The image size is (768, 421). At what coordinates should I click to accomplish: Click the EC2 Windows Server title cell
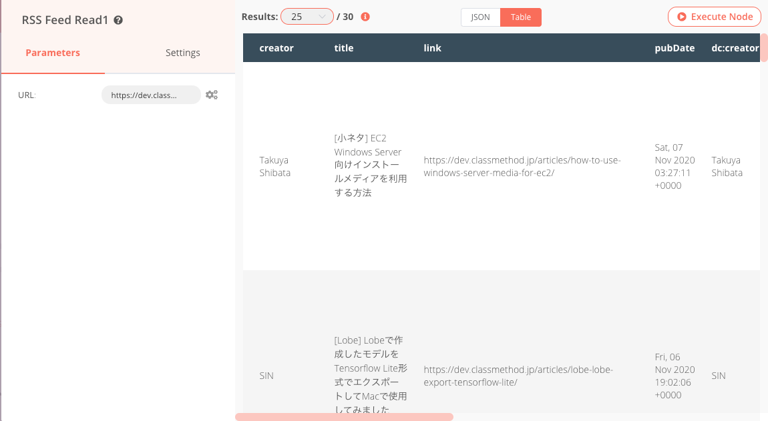pyautogui.click(x=370, y=165)
